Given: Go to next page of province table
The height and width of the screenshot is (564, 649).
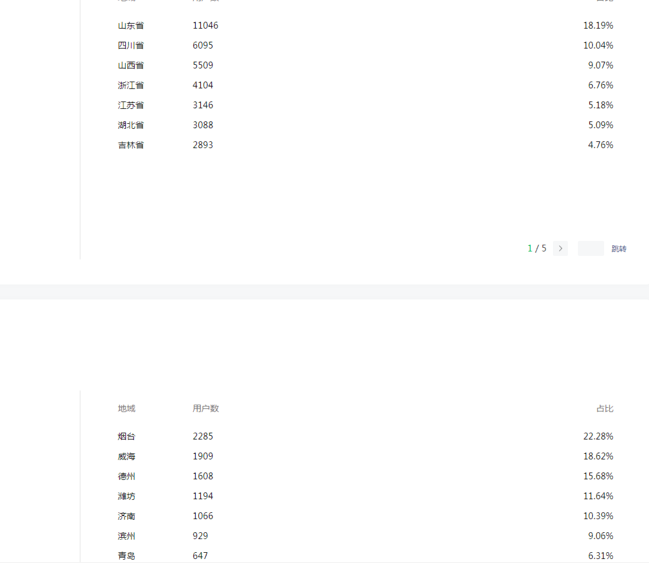Looking at the screenshot, I should coord(560,248).
